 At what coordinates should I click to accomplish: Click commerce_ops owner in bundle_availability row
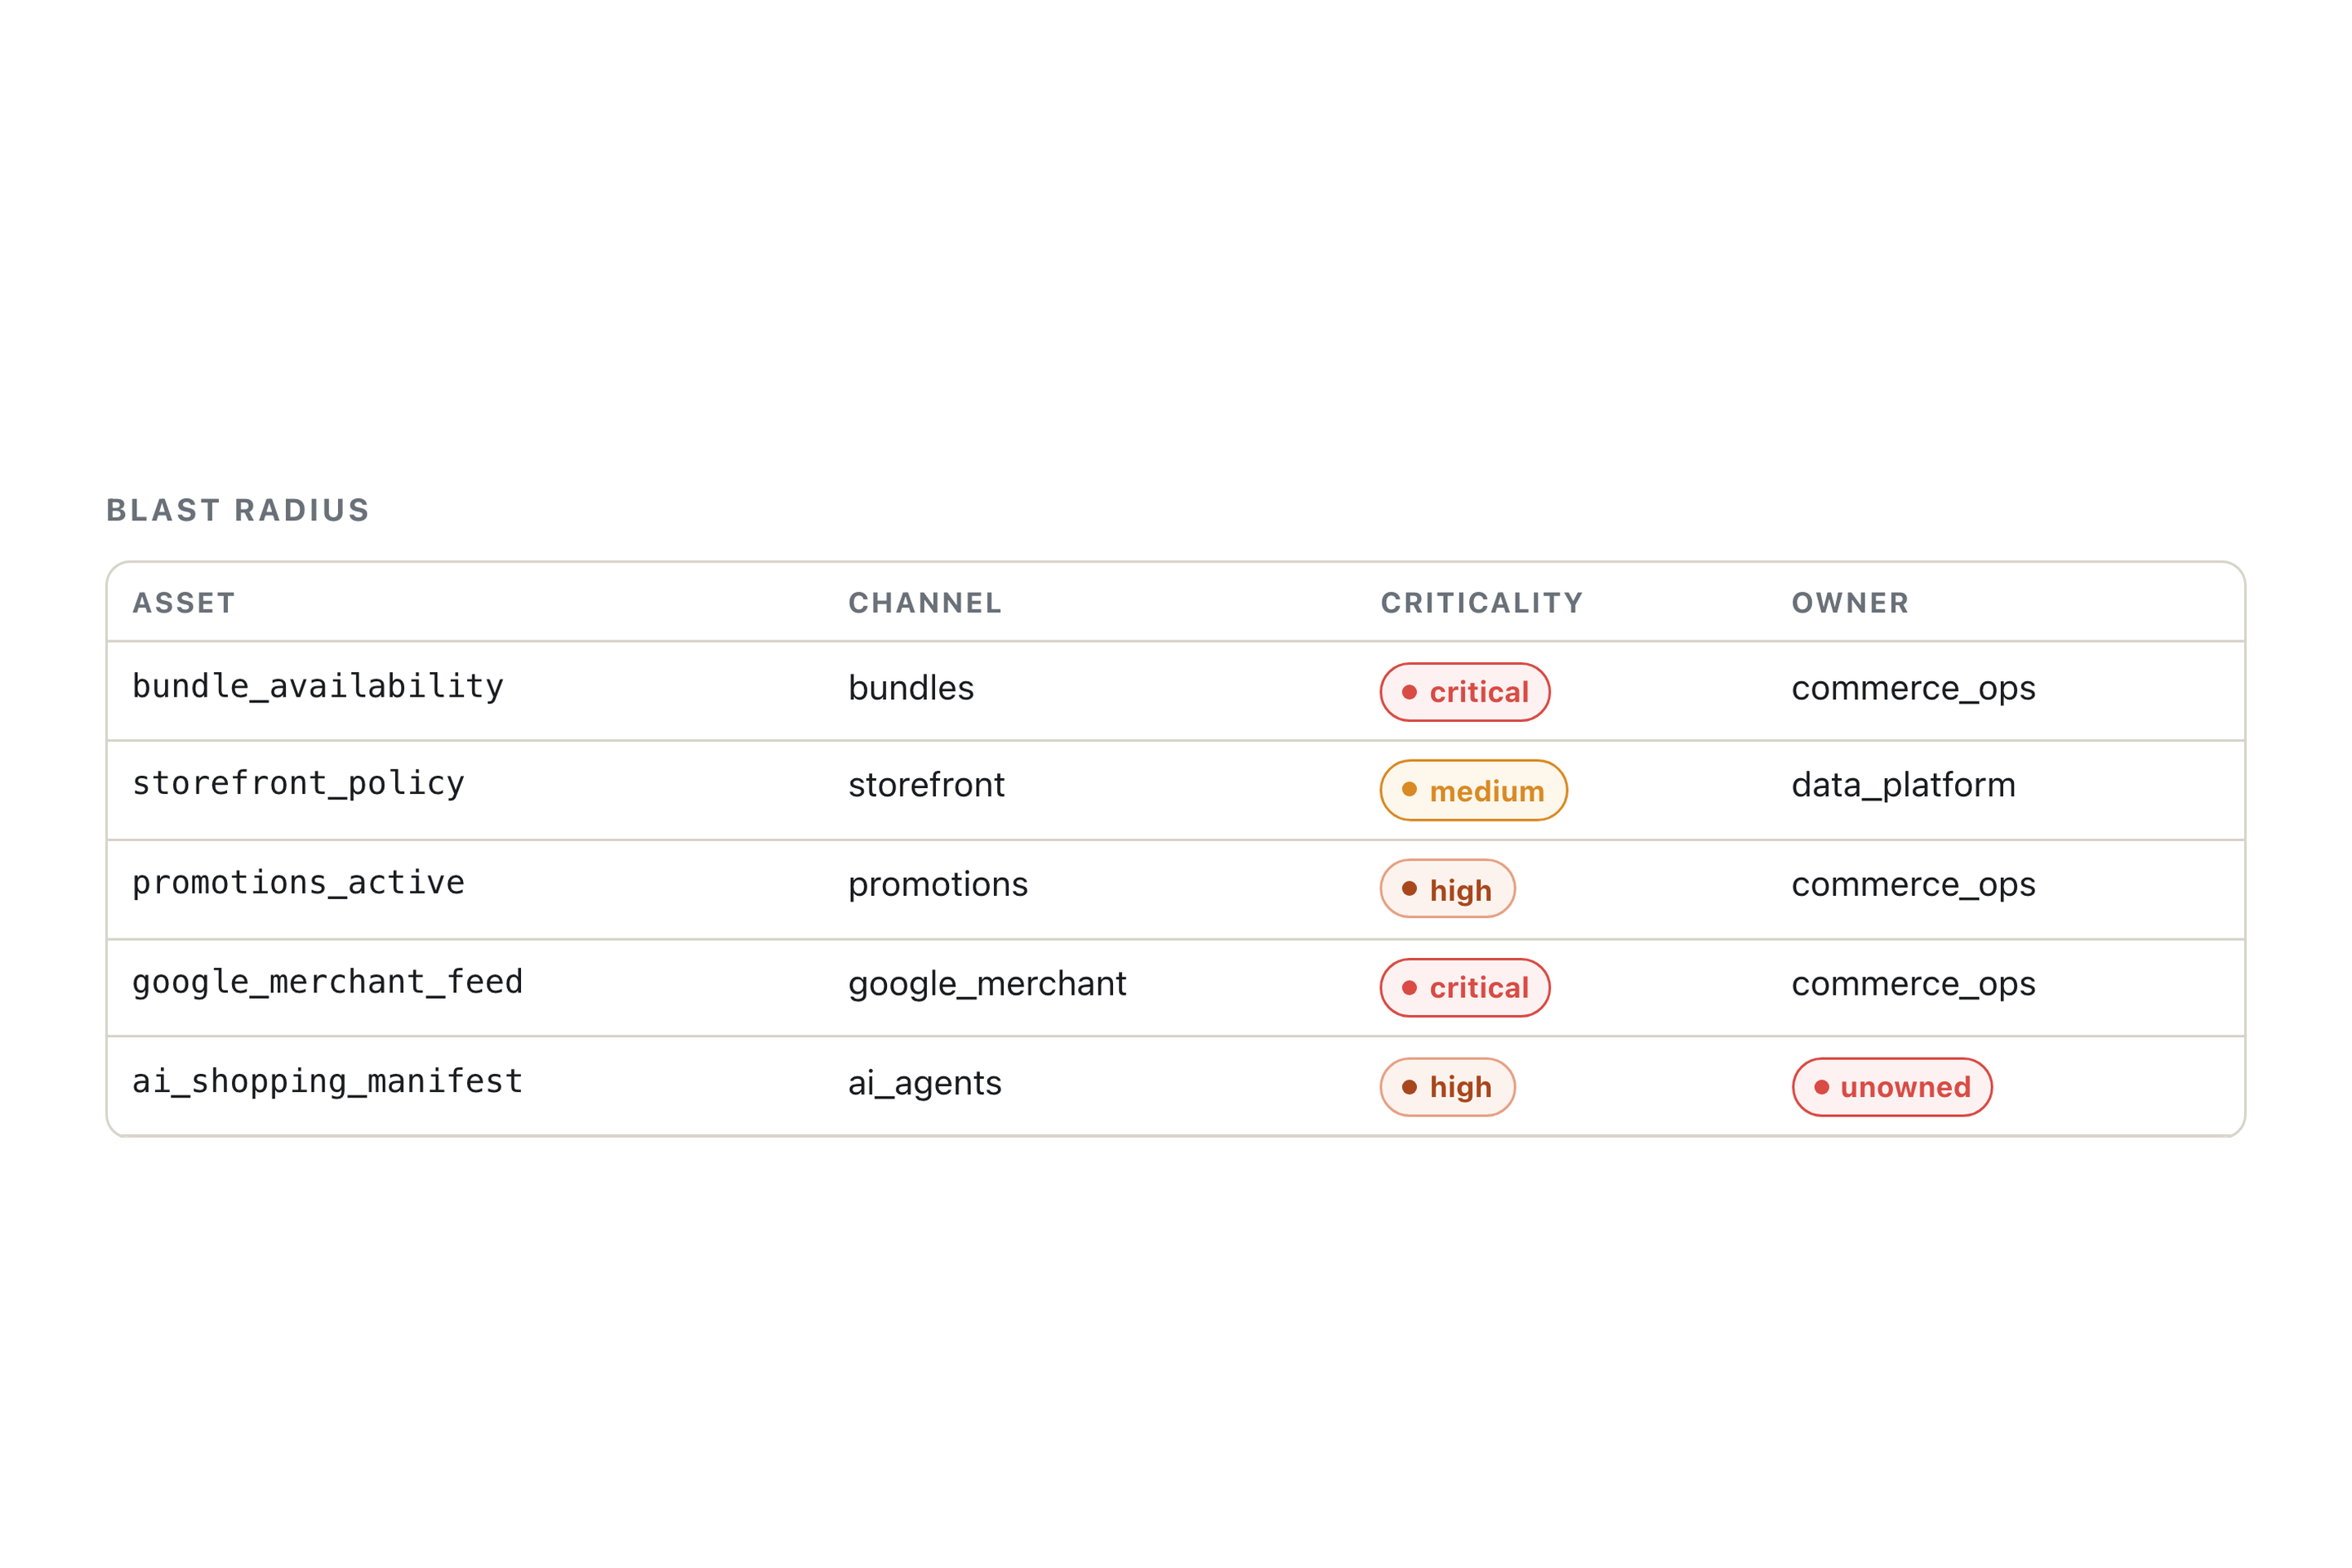tap(1913, 688)
